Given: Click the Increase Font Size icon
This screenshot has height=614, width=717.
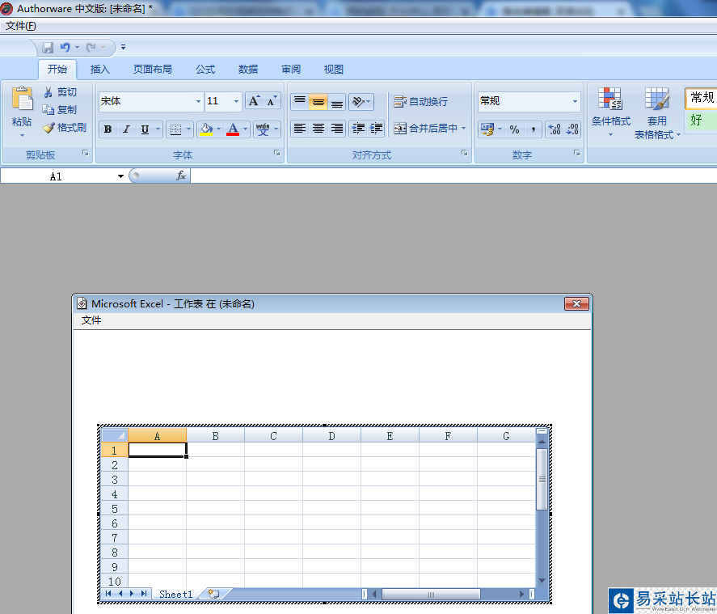Looking at the screenshot, I should click(x=255, y=101).
